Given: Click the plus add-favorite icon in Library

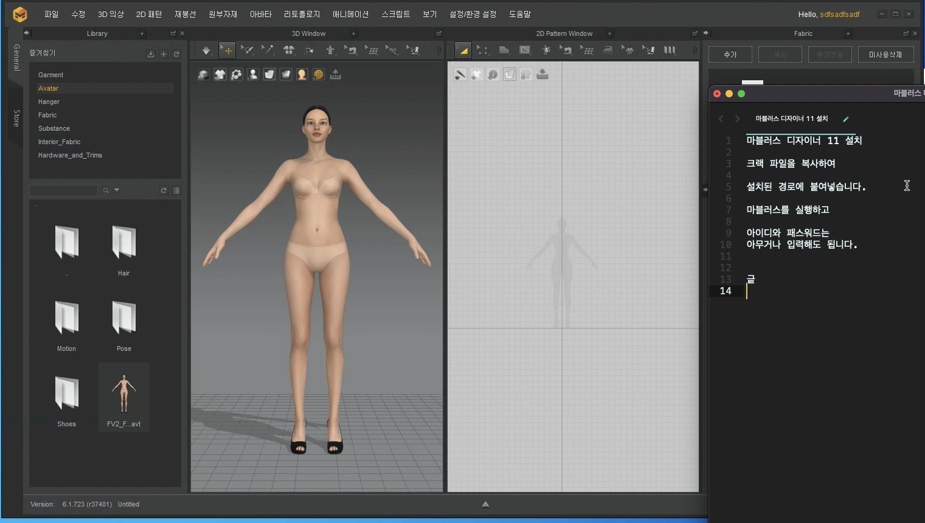Looking at the screenshot, I should [x=164, y=54].
